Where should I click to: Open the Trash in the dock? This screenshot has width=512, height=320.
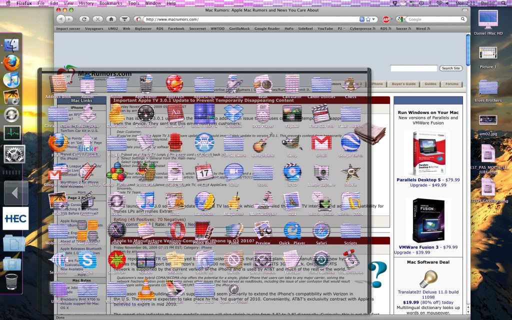(x=12, y=281)
